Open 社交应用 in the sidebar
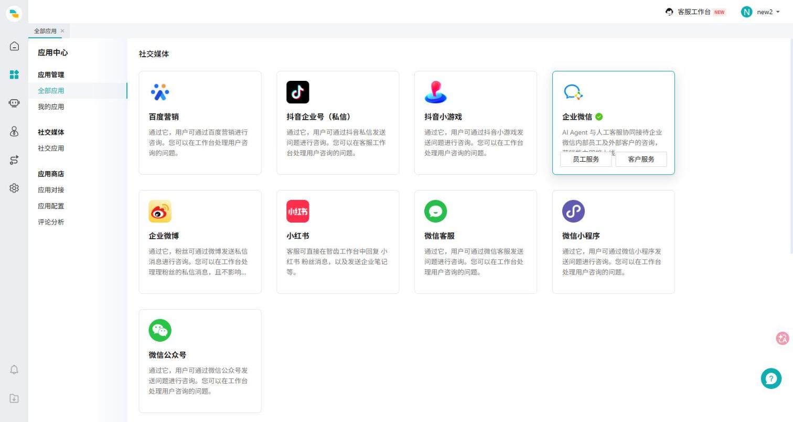The height and width of the screenshot is (422, 793). tap(51, 149)
